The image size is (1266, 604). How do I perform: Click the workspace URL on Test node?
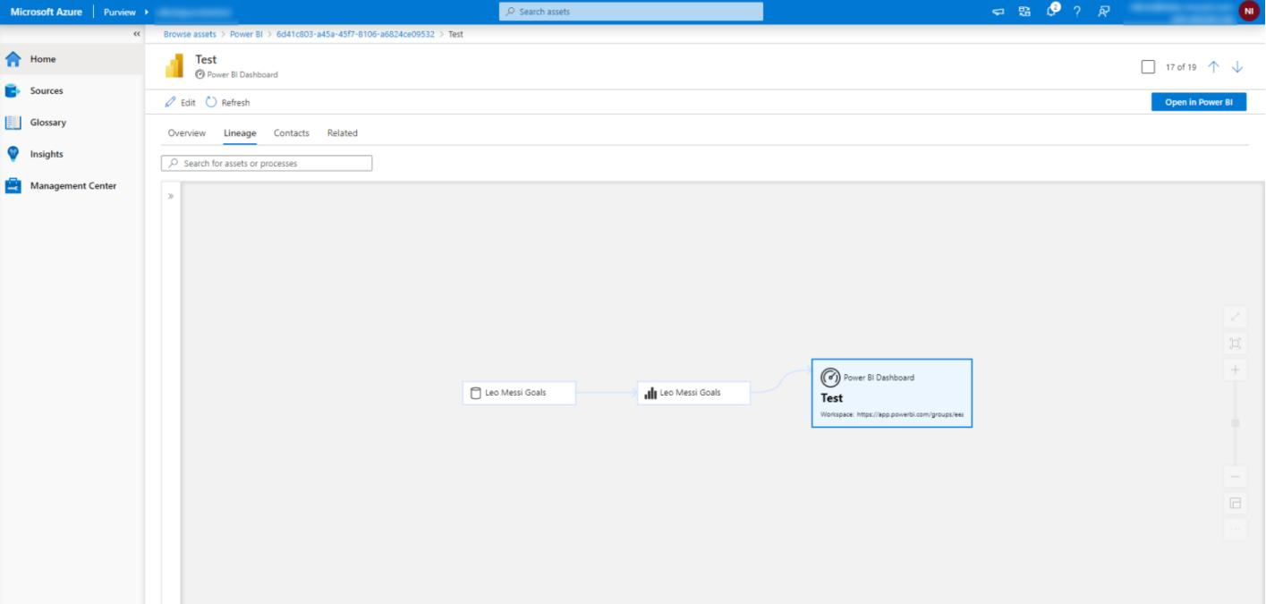click(x=910, y=415)
